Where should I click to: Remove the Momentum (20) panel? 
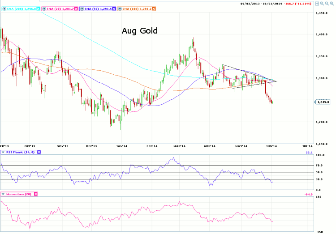point(36,194)
